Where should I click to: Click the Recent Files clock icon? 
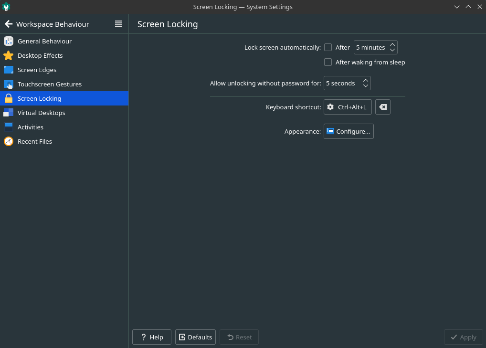click(x=9, y=141)
